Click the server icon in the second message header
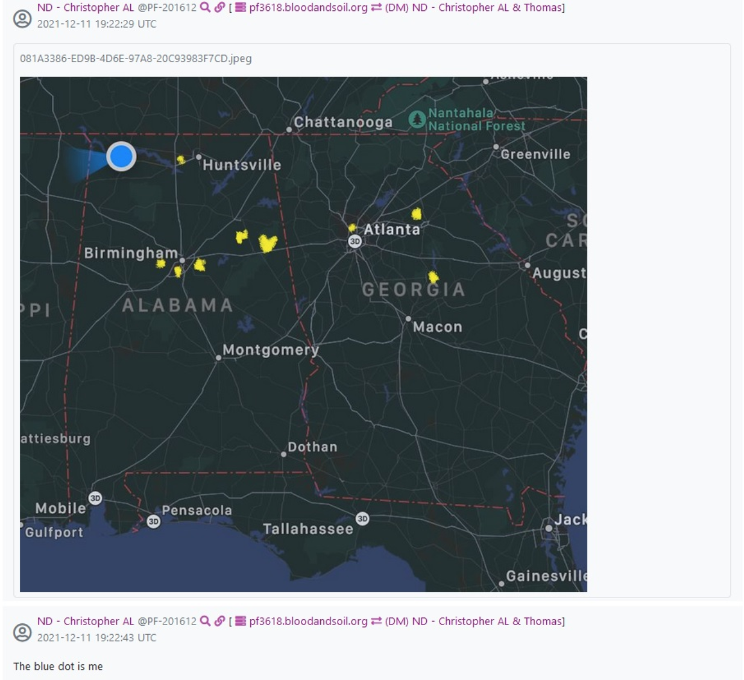This screenshot has height=680, width=744. (x=241, y=621)
